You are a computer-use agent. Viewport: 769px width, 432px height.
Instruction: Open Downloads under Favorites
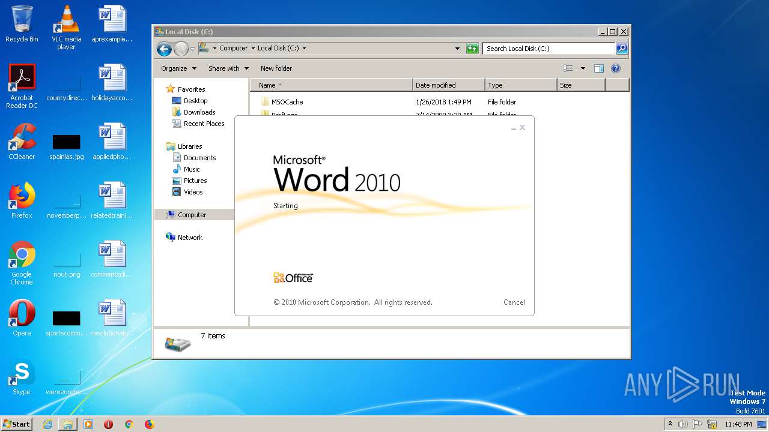[199, 112]
